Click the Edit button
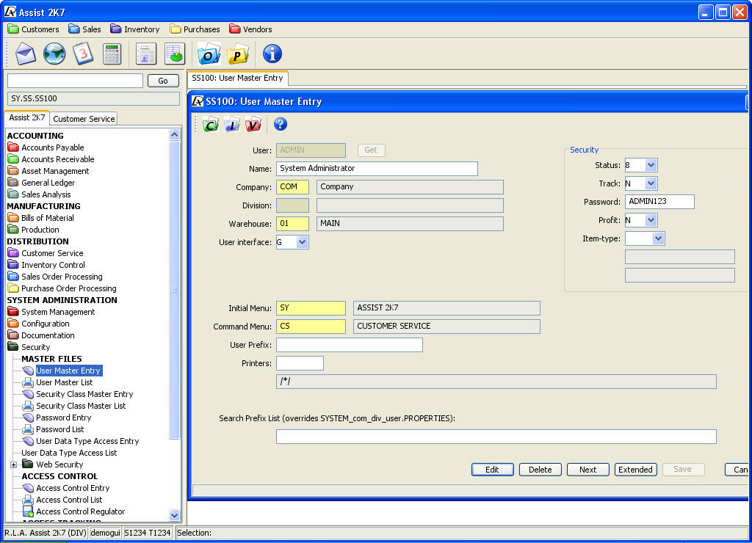Image resolution: width=752 pixels, height=543 pixels. click(493, 470)
